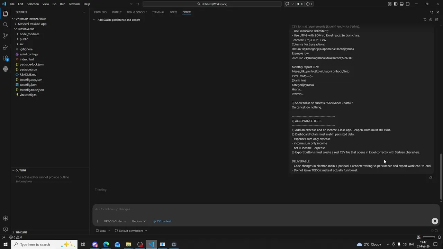
Task: Open the File menu
Action: pos(12,4)
